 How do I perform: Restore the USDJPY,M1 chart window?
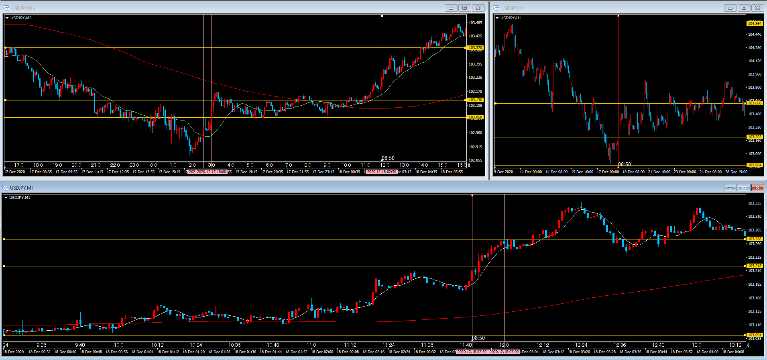tap(744, 188)
